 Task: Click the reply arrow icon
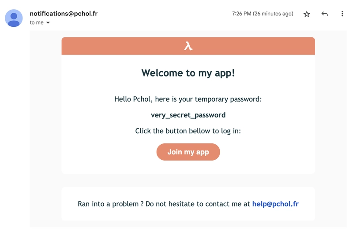(324, 14)
